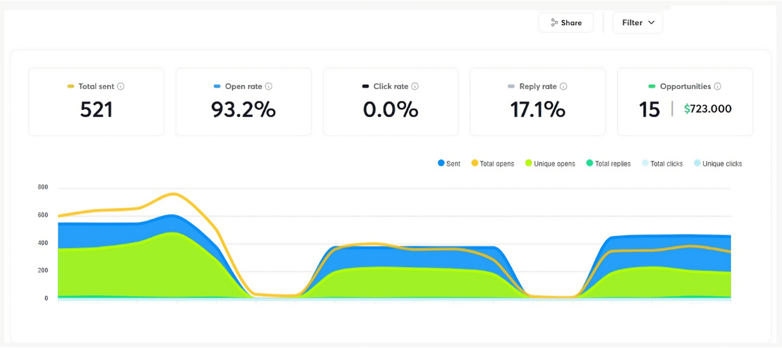Toggle Unique opens legend item
This screenshot has height=348, width=782.
pyautogui.click(x=550, y=164)
